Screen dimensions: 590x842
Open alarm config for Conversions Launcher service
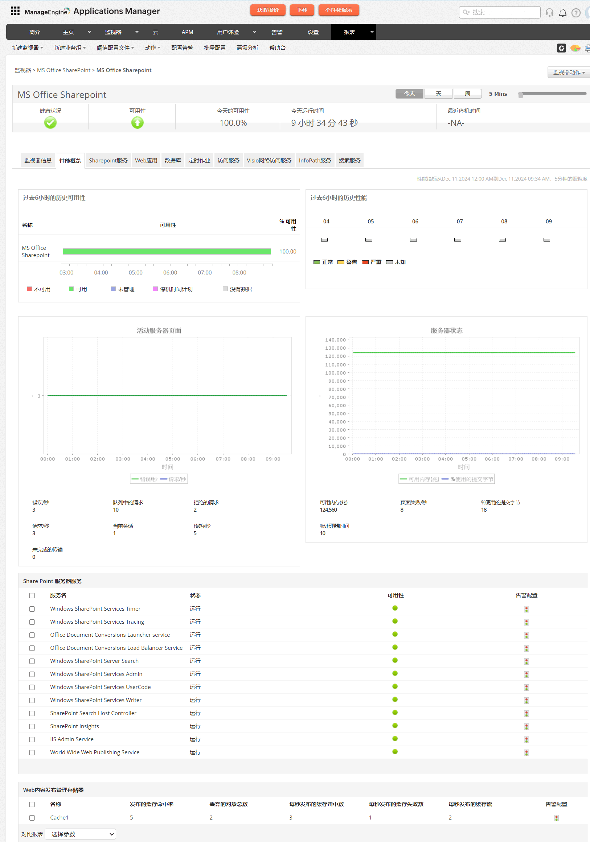coord(526,635)
